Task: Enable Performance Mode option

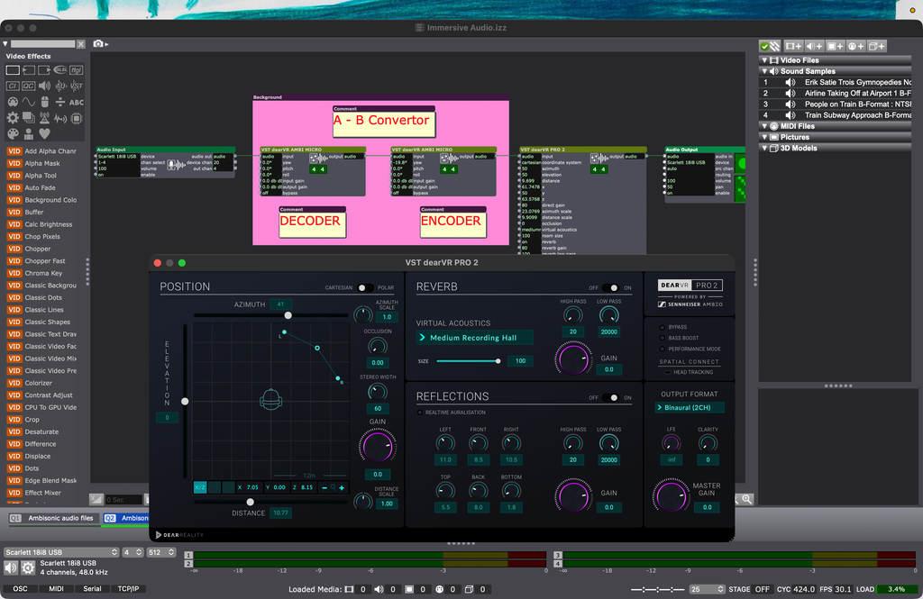Action: pos(663,349)
